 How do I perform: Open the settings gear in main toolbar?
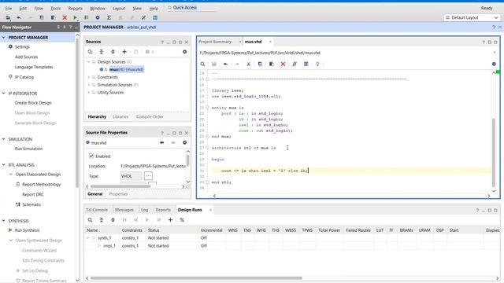[x=98, y=17]
